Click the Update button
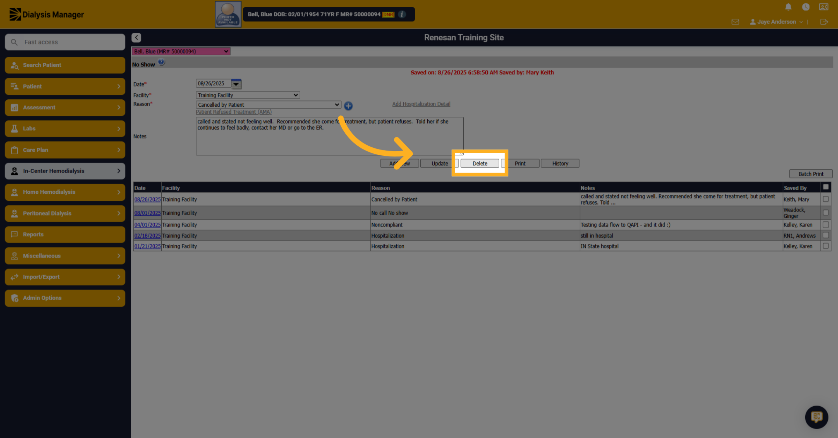 tap(440, 163)
